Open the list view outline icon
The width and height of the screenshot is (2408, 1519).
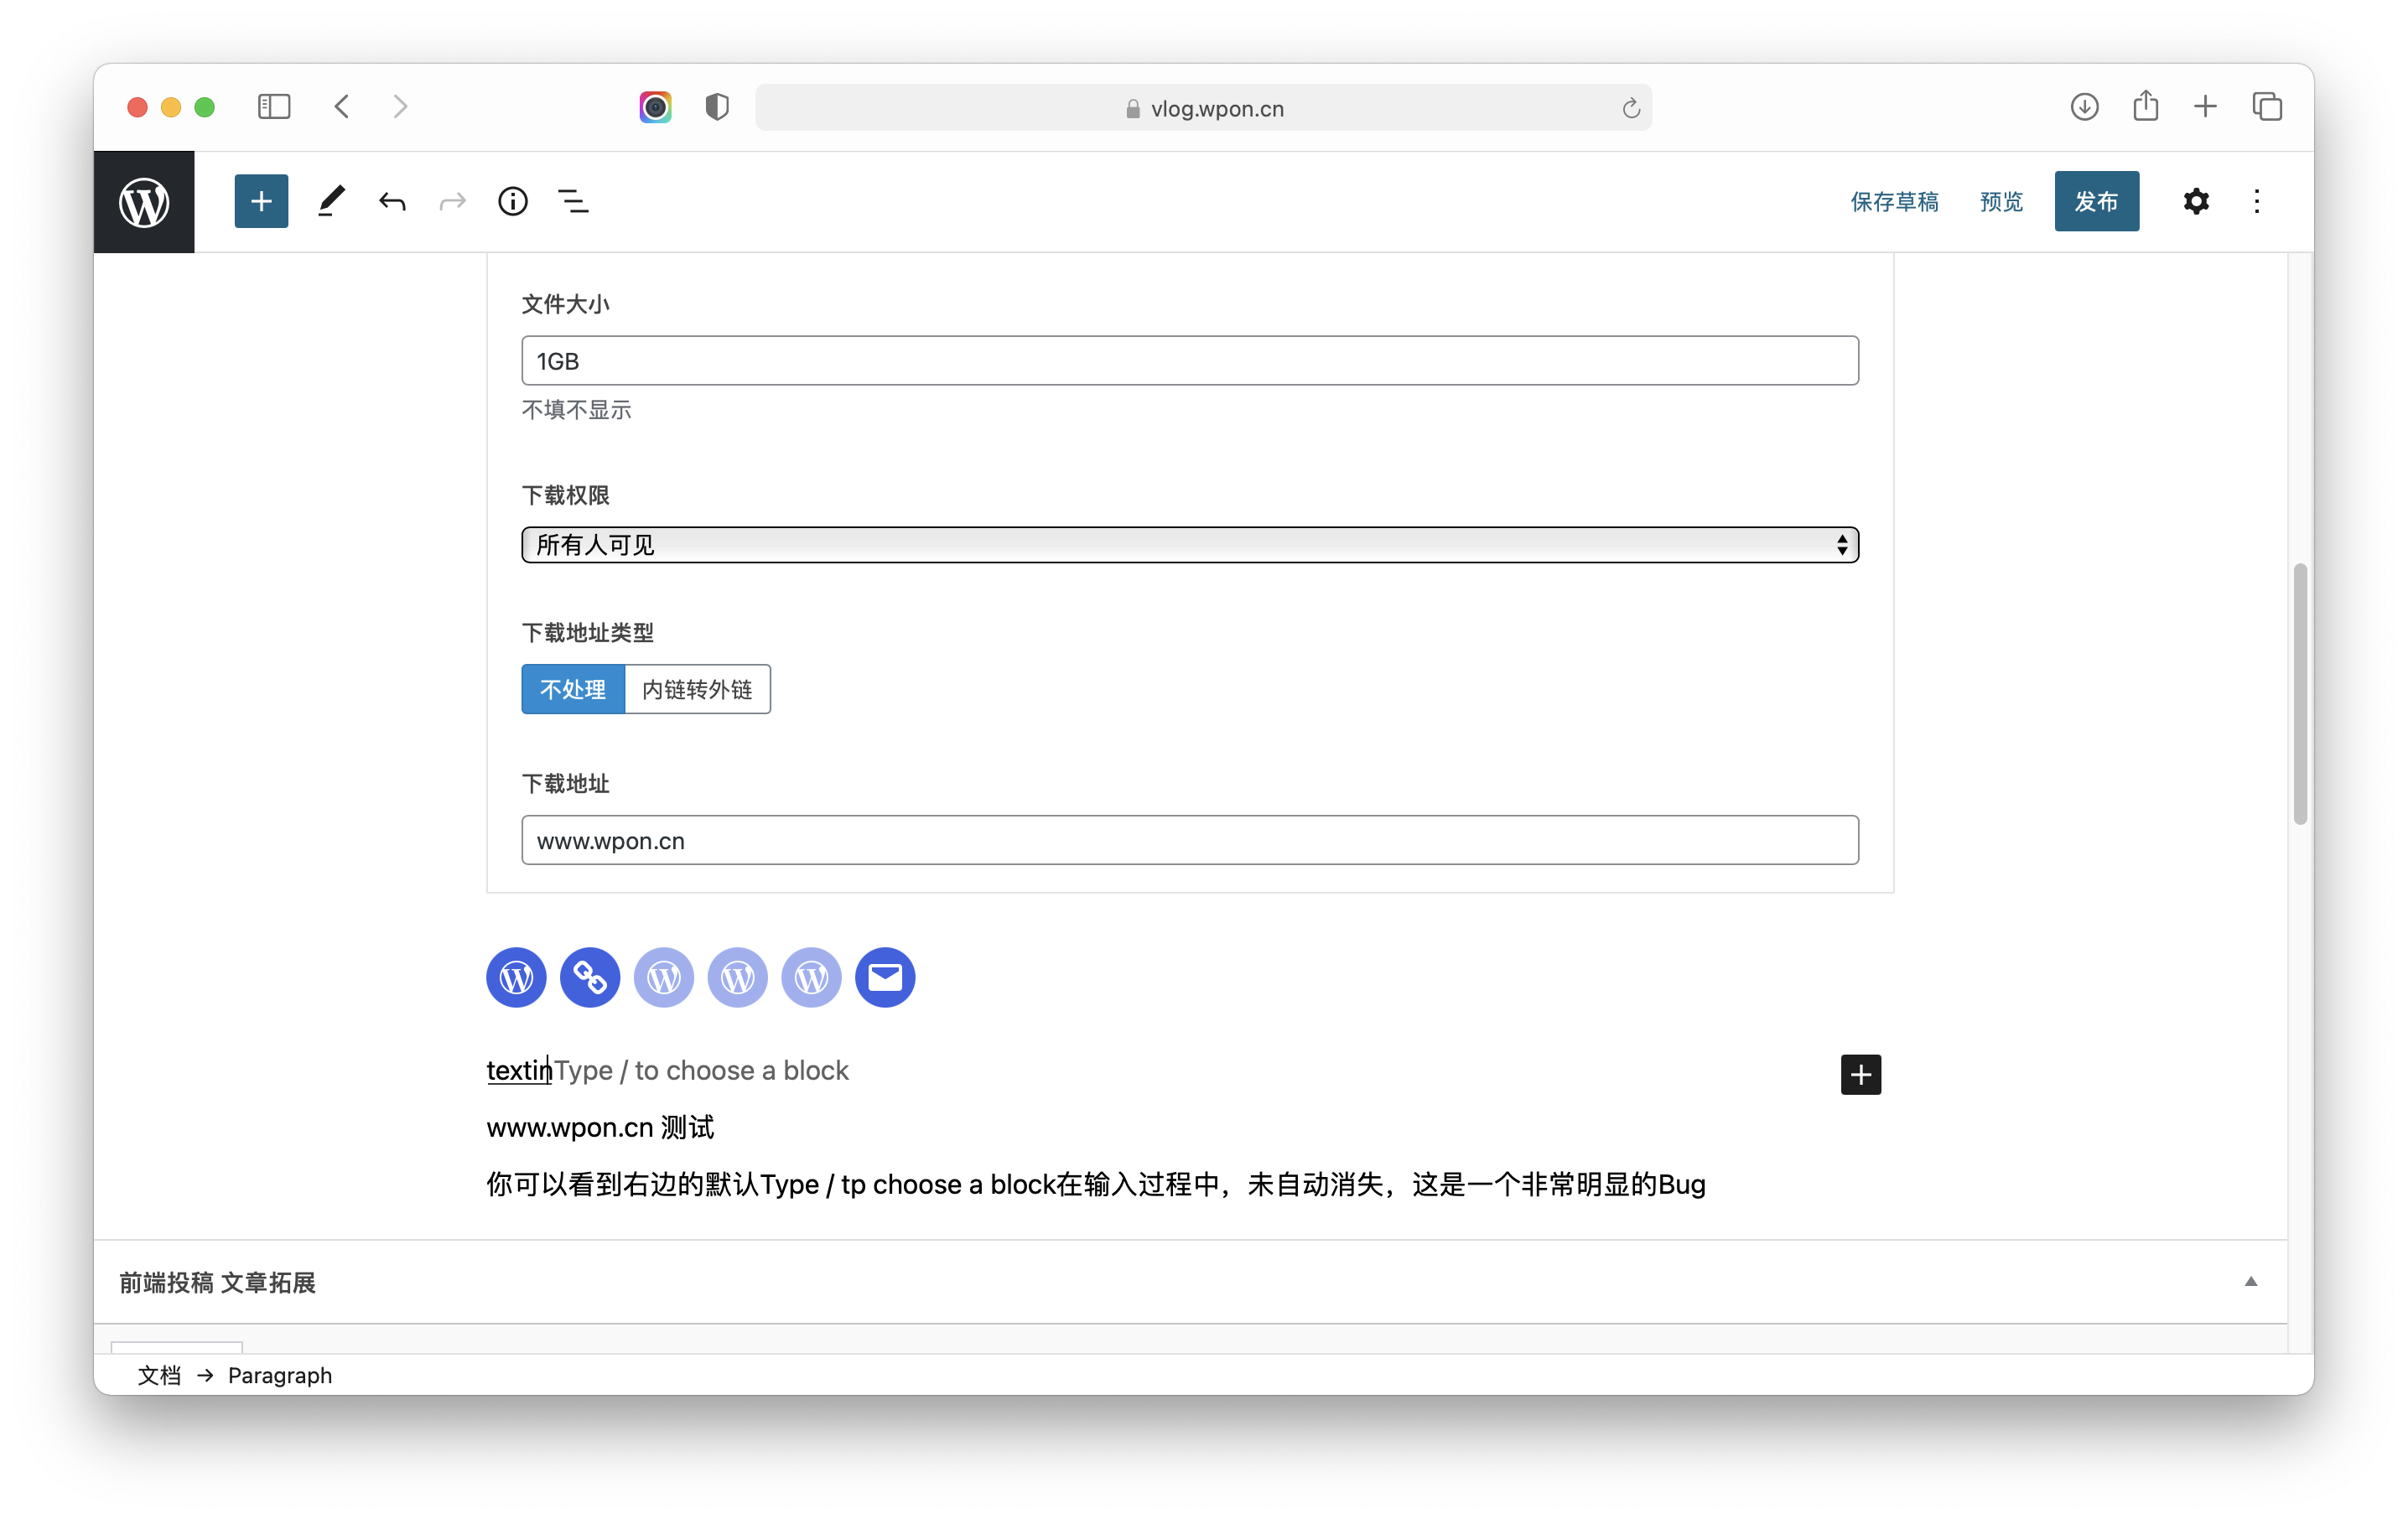(573, 201)
